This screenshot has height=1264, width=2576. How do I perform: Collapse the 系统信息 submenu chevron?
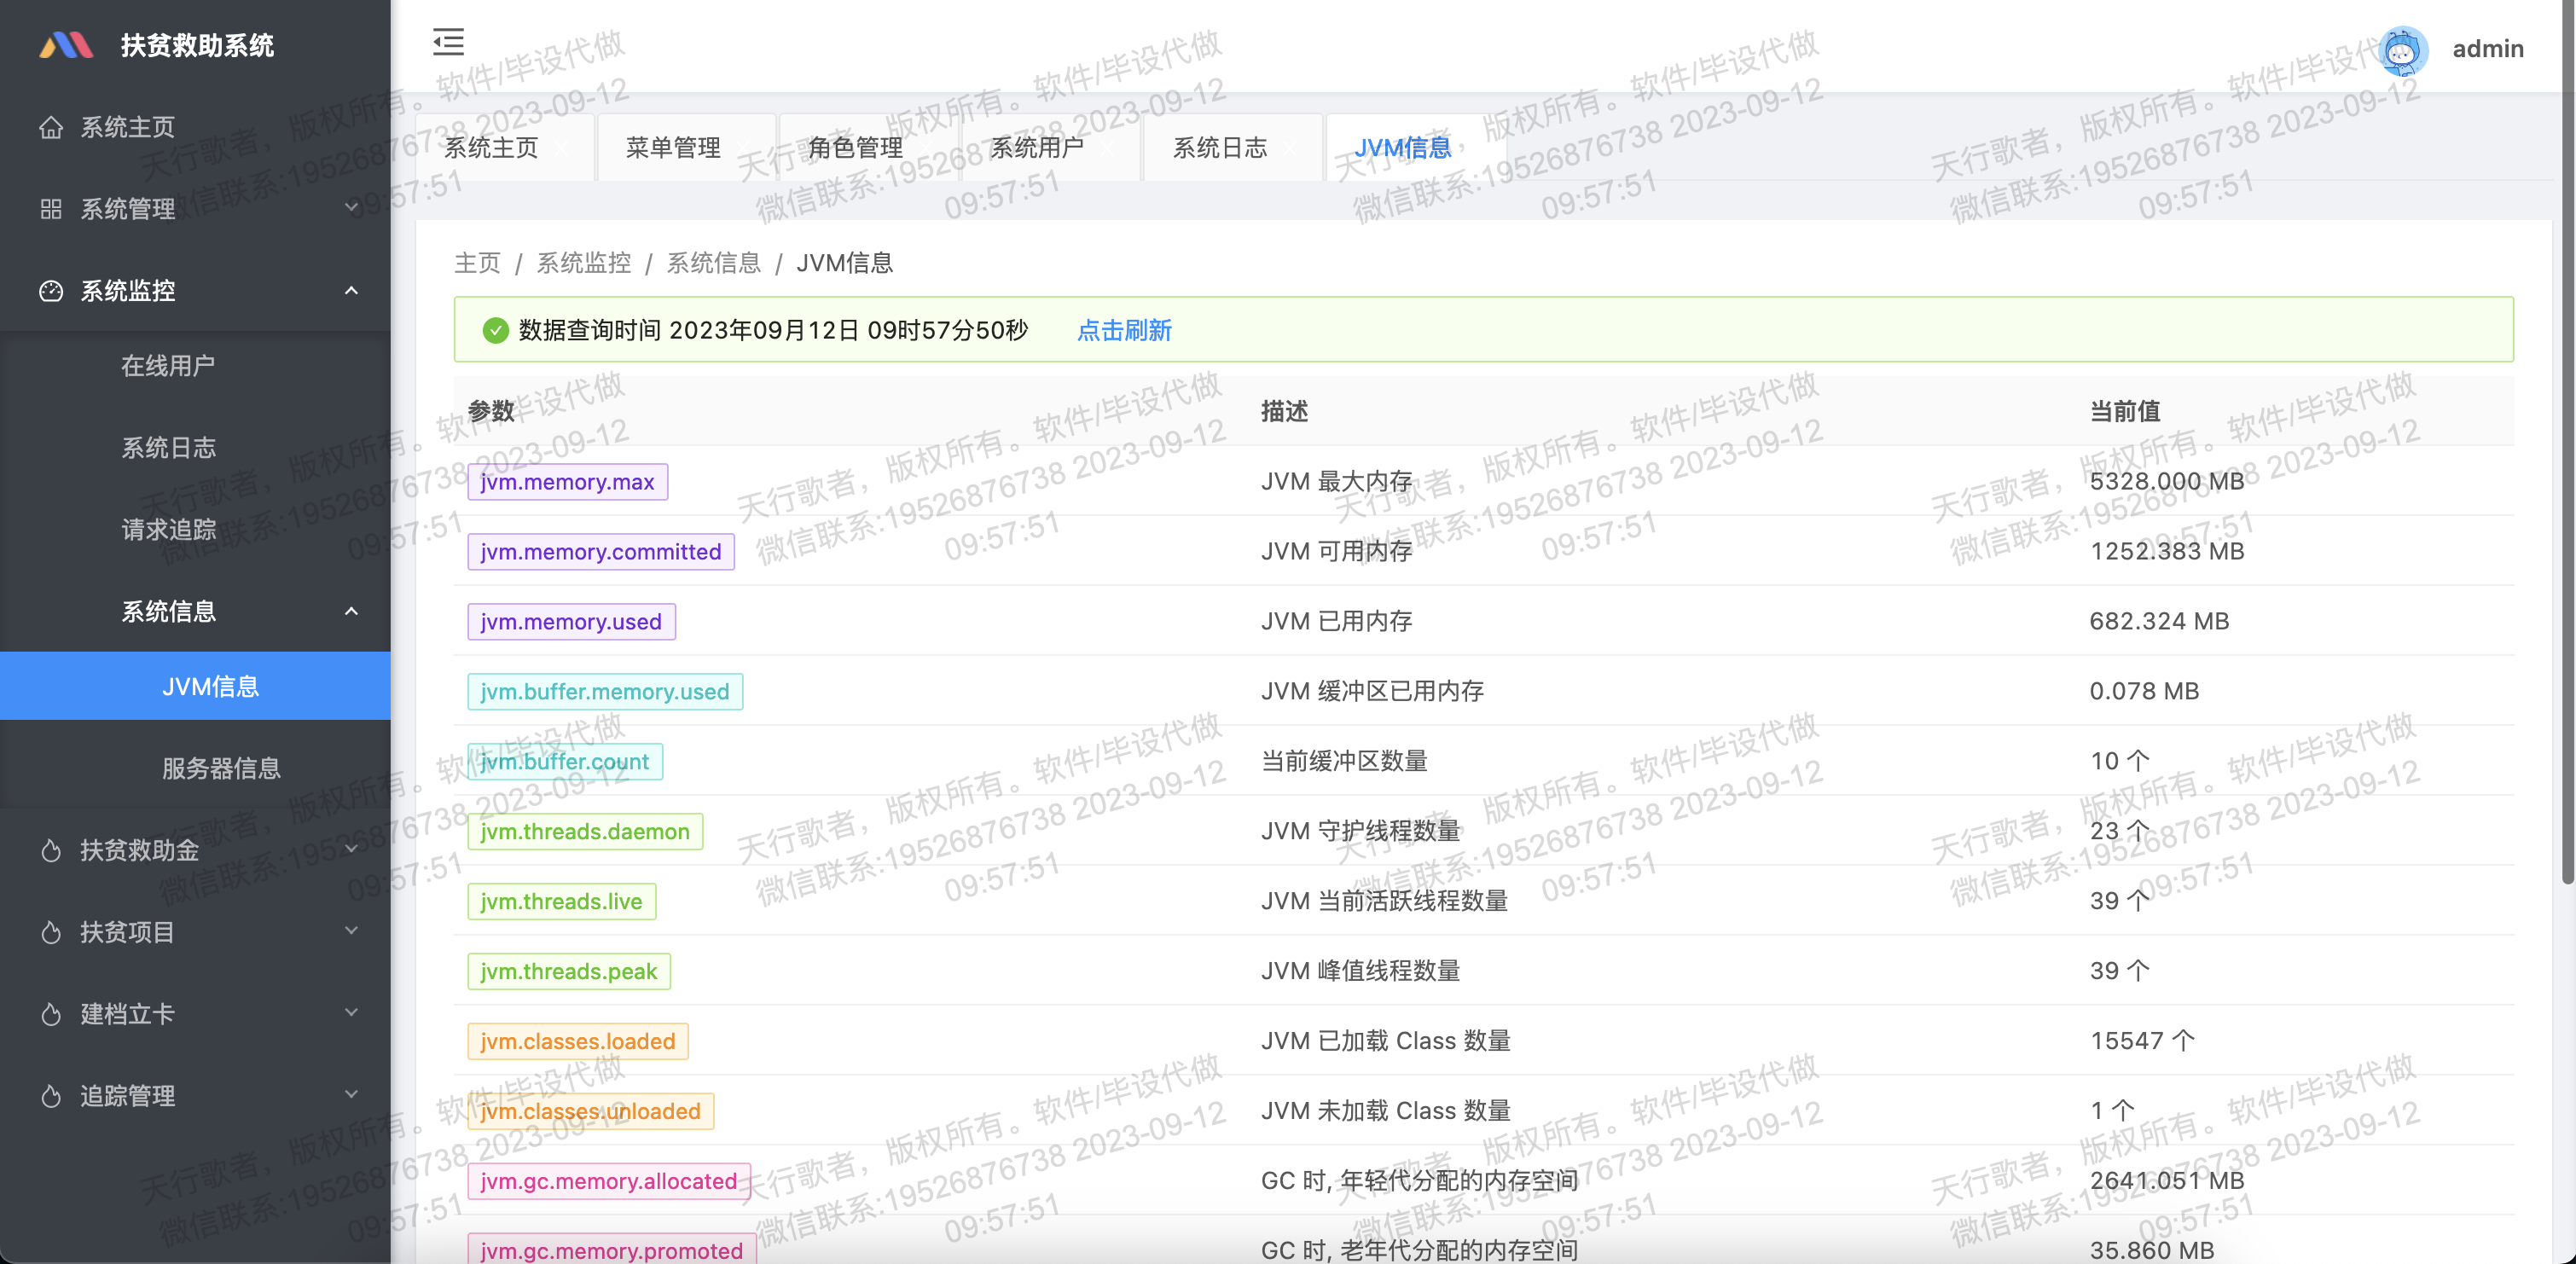[x=351, y=611]
